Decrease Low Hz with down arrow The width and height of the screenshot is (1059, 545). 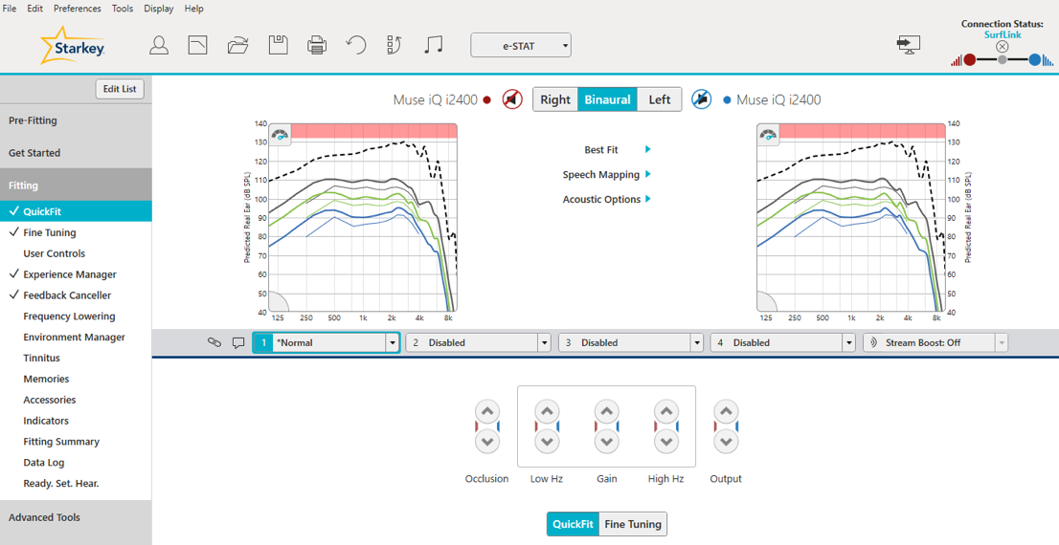[547, 442]
